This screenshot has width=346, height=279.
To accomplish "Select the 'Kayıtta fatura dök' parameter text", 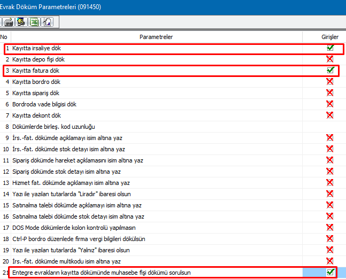I will 36,71.
